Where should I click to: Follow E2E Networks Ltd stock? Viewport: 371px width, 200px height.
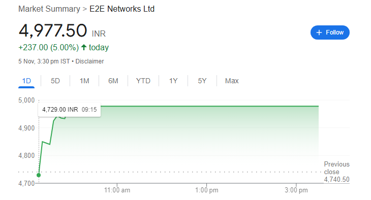[330, 32]
